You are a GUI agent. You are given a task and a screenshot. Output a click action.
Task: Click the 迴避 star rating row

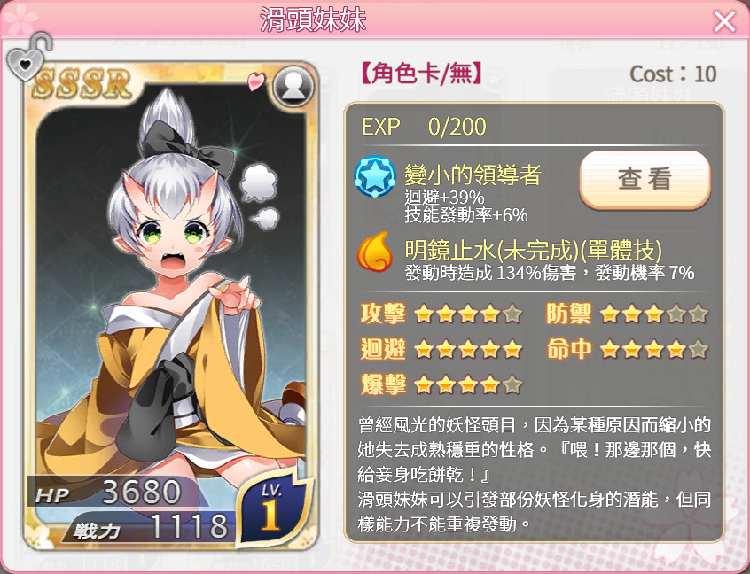441,349
